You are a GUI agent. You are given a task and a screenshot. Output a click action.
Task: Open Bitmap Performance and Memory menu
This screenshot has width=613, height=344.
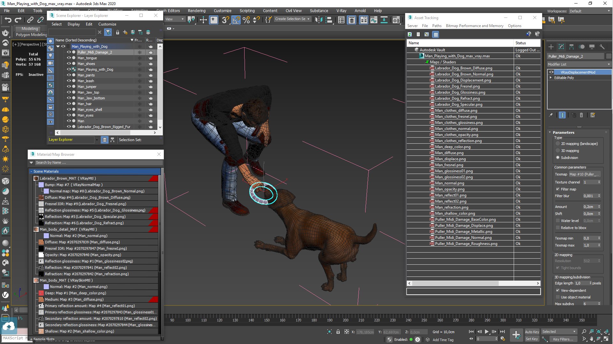click(x=474, y=26)
